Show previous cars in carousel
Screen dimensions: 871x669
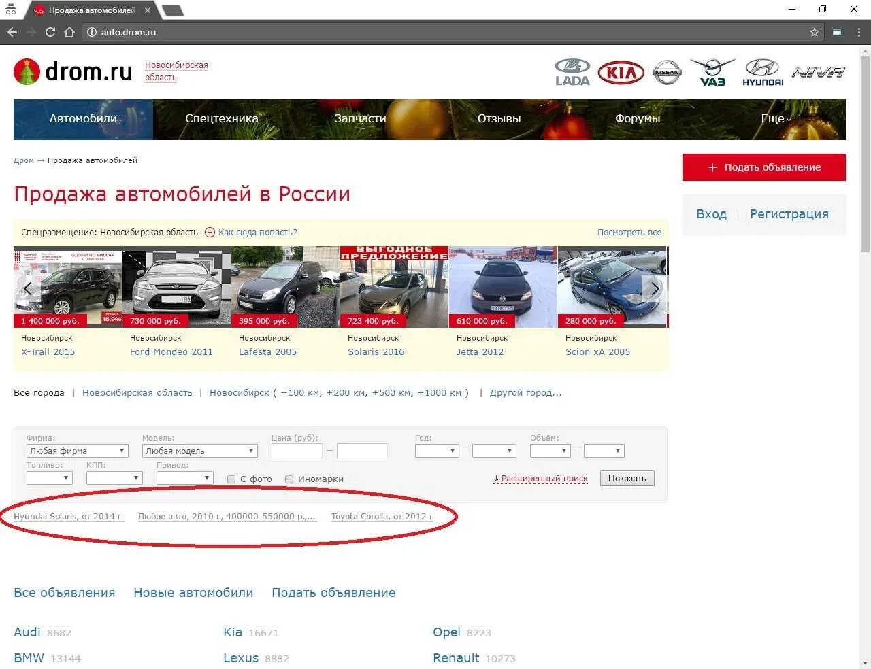click(x=27, y=289)
